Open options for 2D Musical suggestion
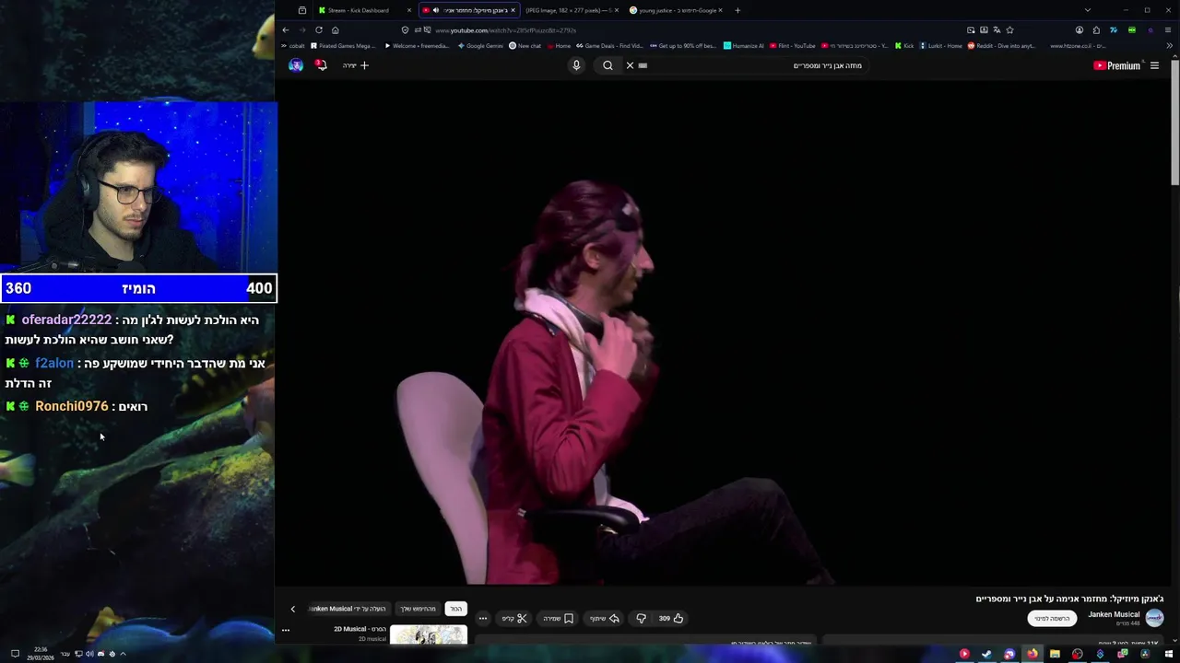 pyautogui.click(x=286, y=631)
